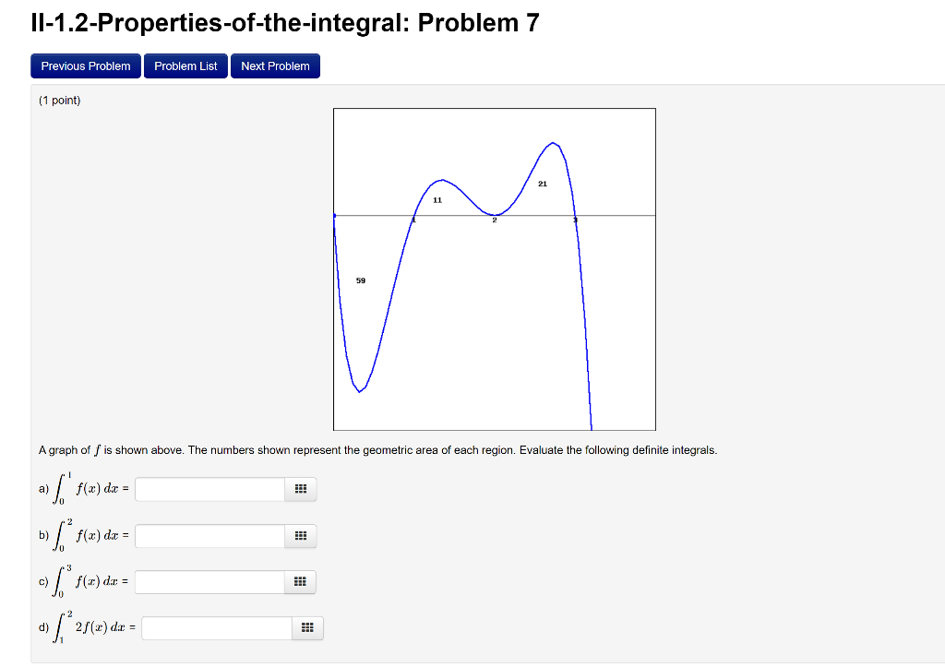Open the equation editor keypad for part a

pos(300,489)
